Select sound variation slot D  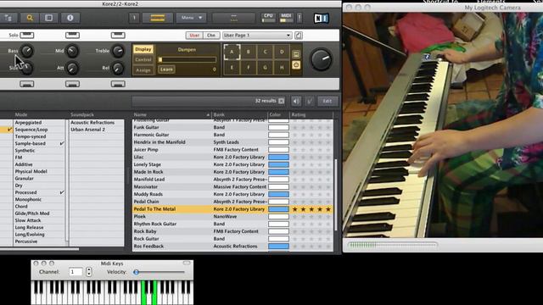[x=282, y=52]
